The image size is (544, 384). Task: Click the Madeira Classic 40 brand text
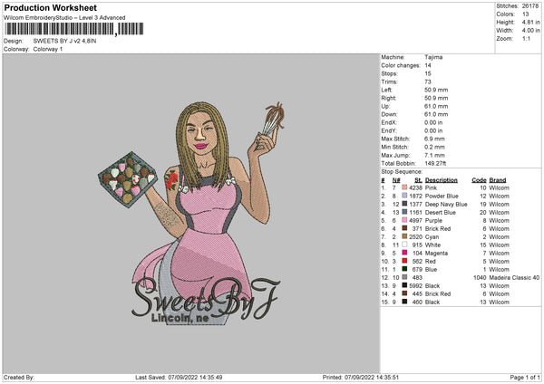click(x=514, y=277)
